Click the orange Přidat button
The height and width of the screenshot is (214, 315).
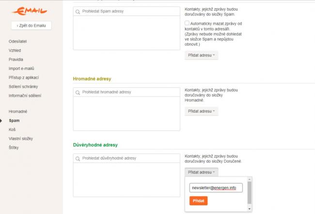199,201
